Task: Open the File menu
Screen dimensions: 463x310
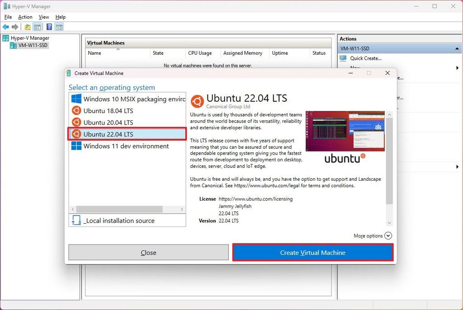Action: point(8,17)
